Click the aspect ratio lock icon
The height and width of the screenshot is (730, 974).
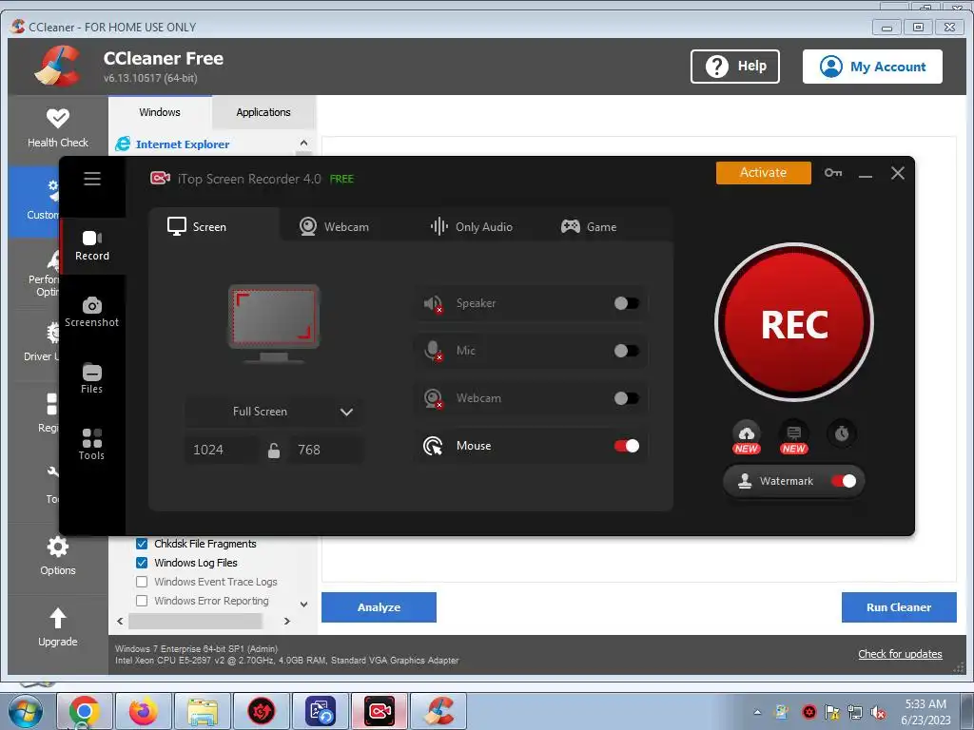[273, 450]
